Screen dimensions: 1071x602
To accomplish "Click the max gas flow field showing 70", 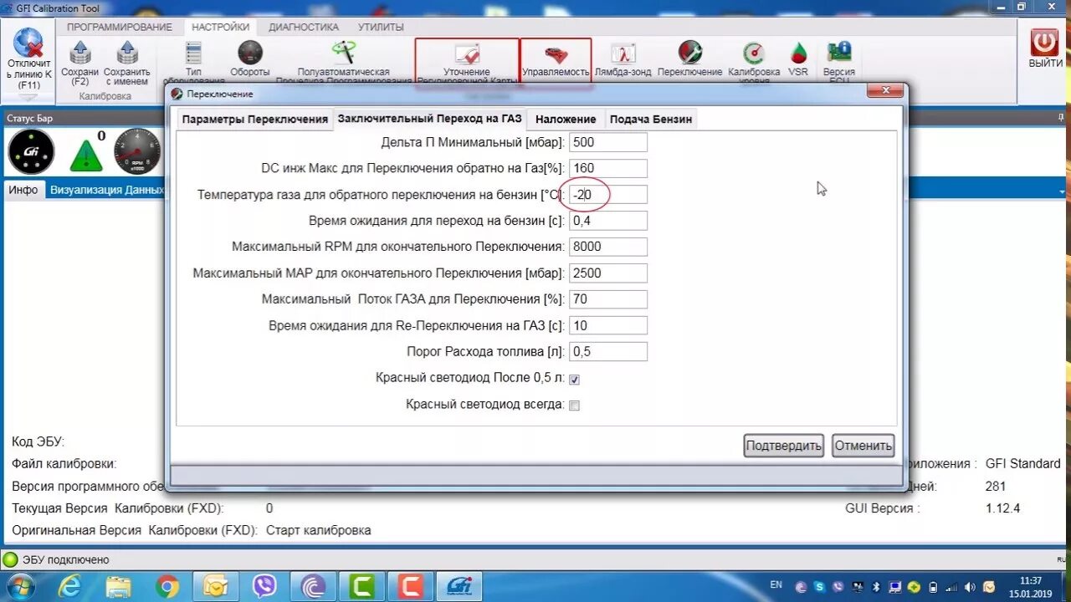I will click(608, 299).
